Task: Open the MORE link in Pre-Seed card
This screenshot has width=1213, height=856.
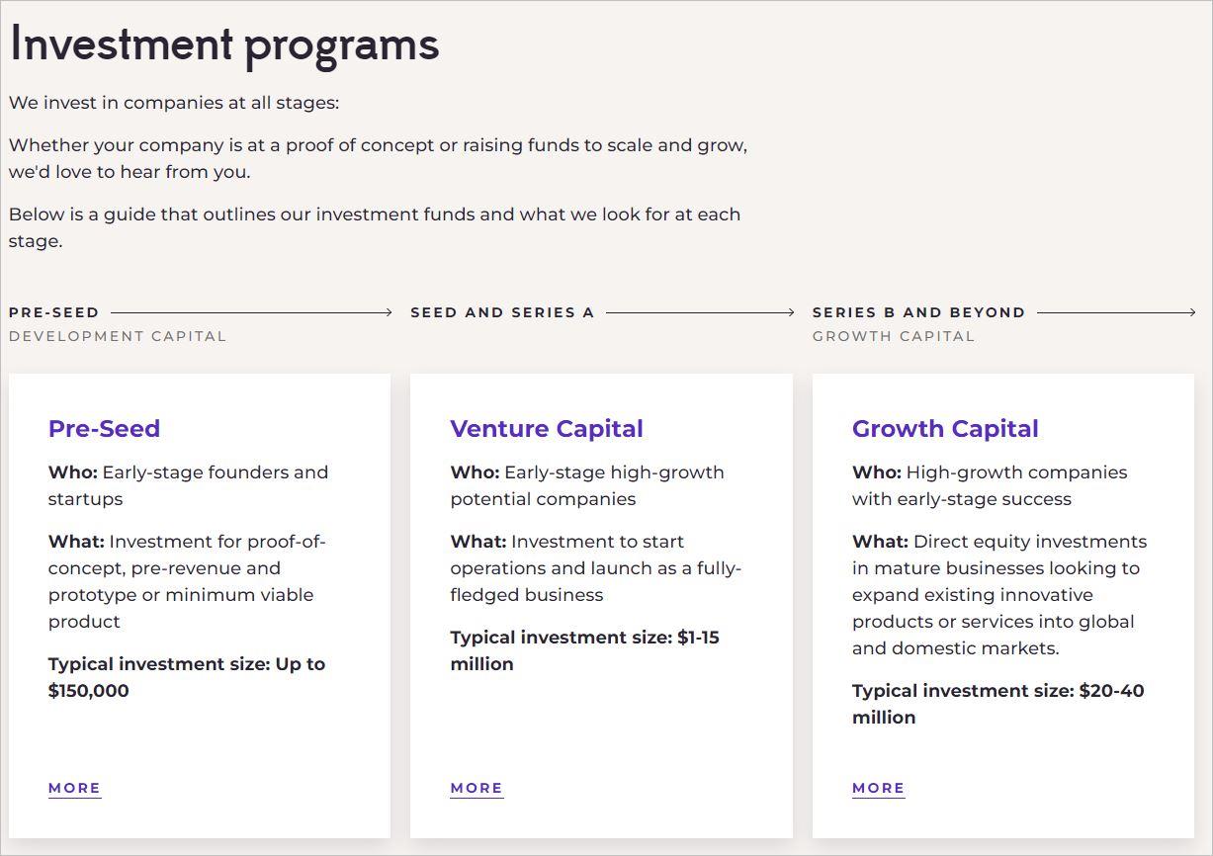Action: coord(74,788)
